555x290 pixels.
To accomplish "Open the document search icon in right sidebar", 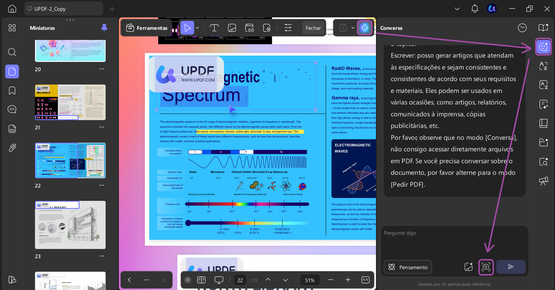I will click(543, 161).
